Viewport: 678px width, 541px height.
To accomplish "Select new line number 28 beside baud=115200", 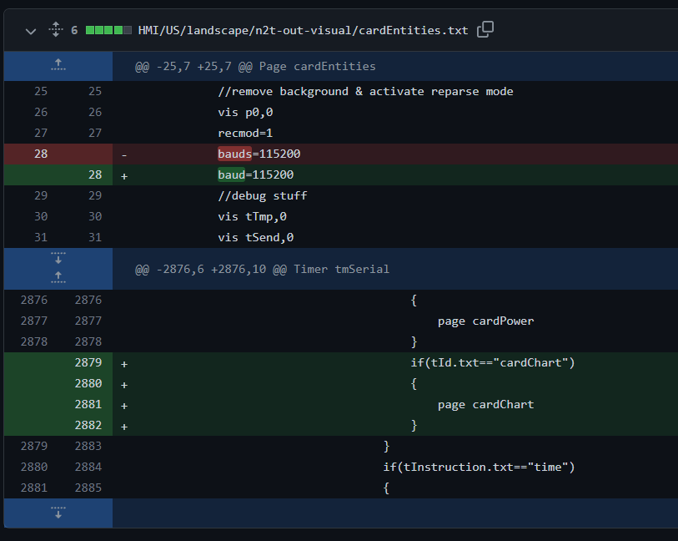I will [94, 174].
